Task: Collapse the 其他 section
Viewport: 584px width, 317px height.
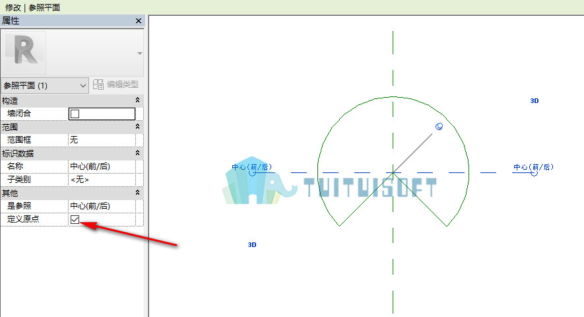Action: (137, 193)
